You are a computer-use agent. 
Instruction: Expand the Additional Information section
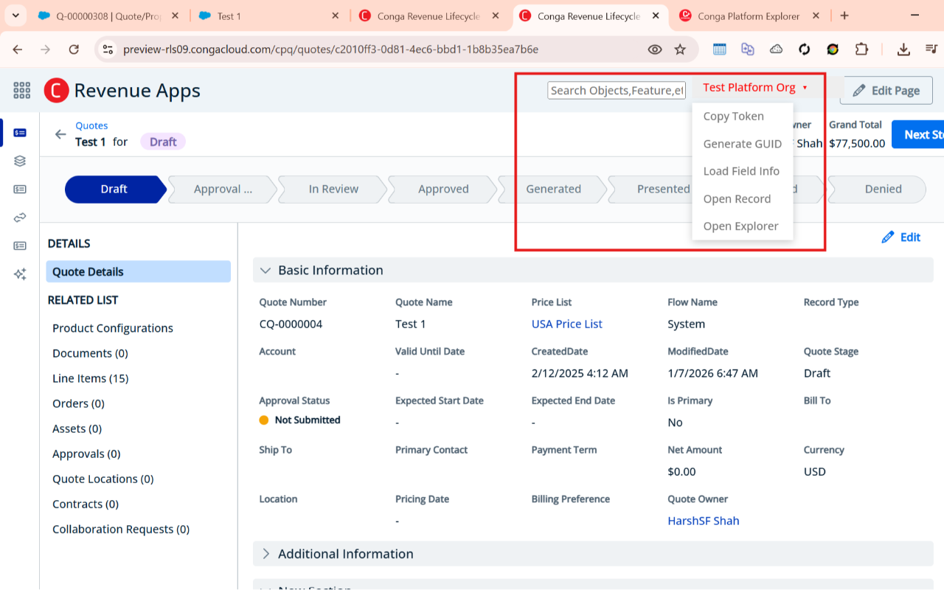(267, 554)
